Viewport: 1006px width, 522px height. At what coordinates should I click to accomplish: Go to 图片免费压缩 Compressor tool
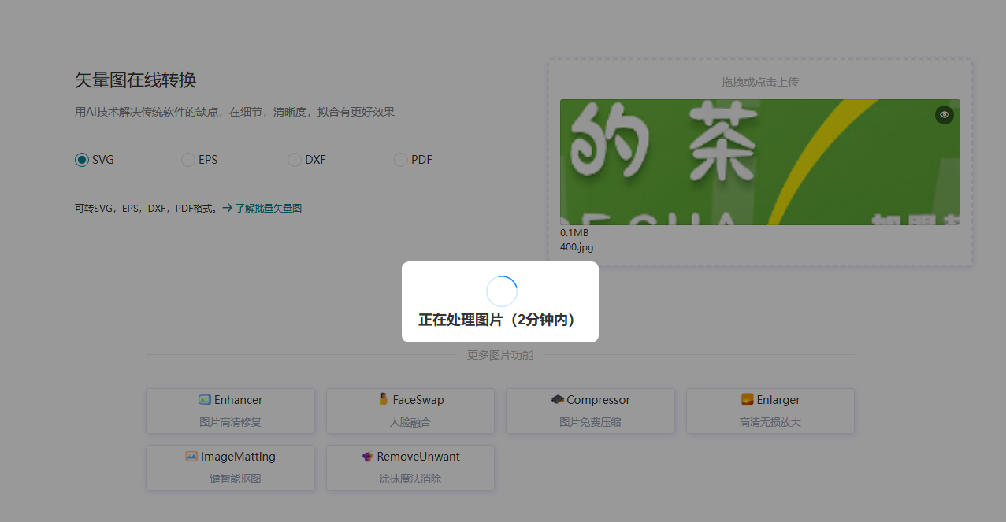590,421
